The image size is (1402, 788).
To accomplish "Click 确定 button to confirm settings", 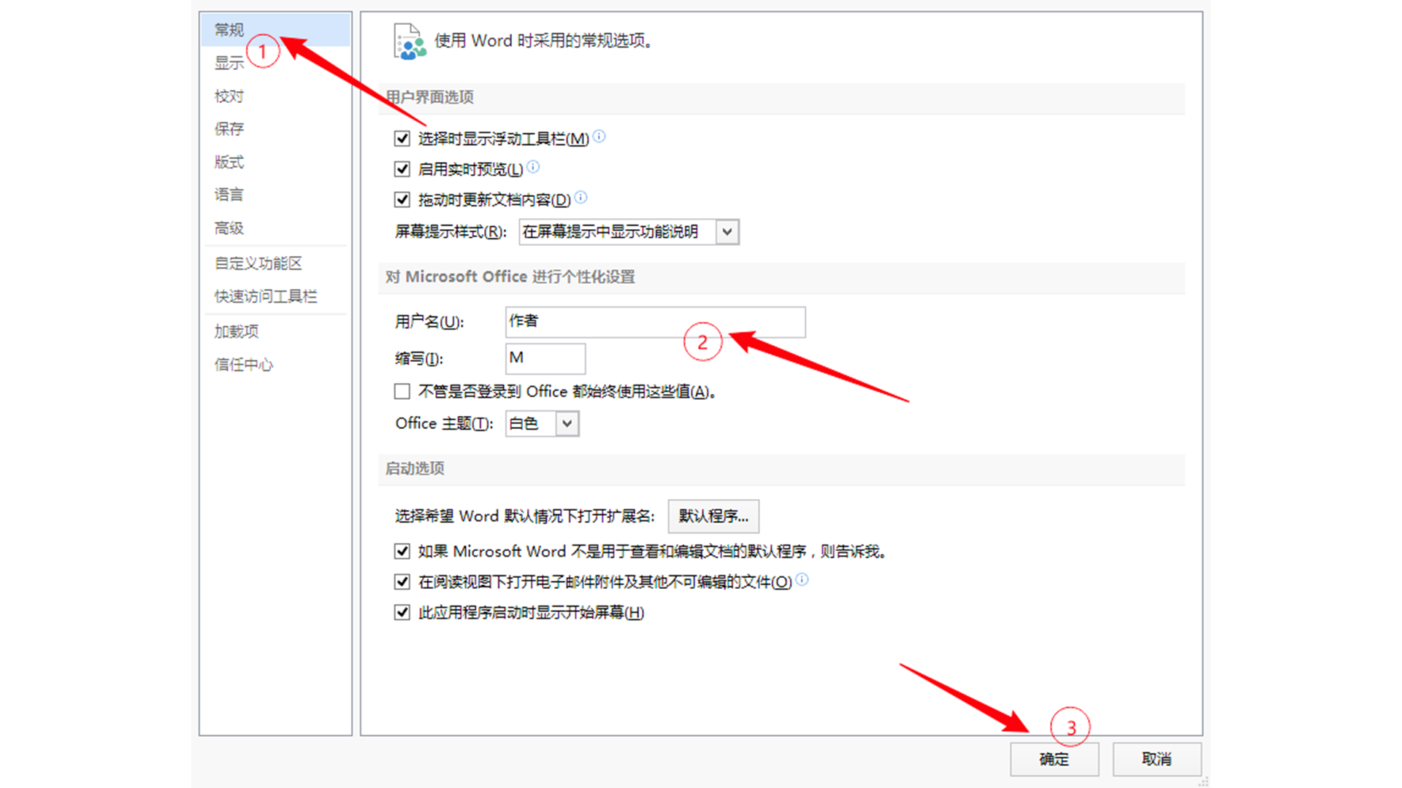I will coord(1055,758).
